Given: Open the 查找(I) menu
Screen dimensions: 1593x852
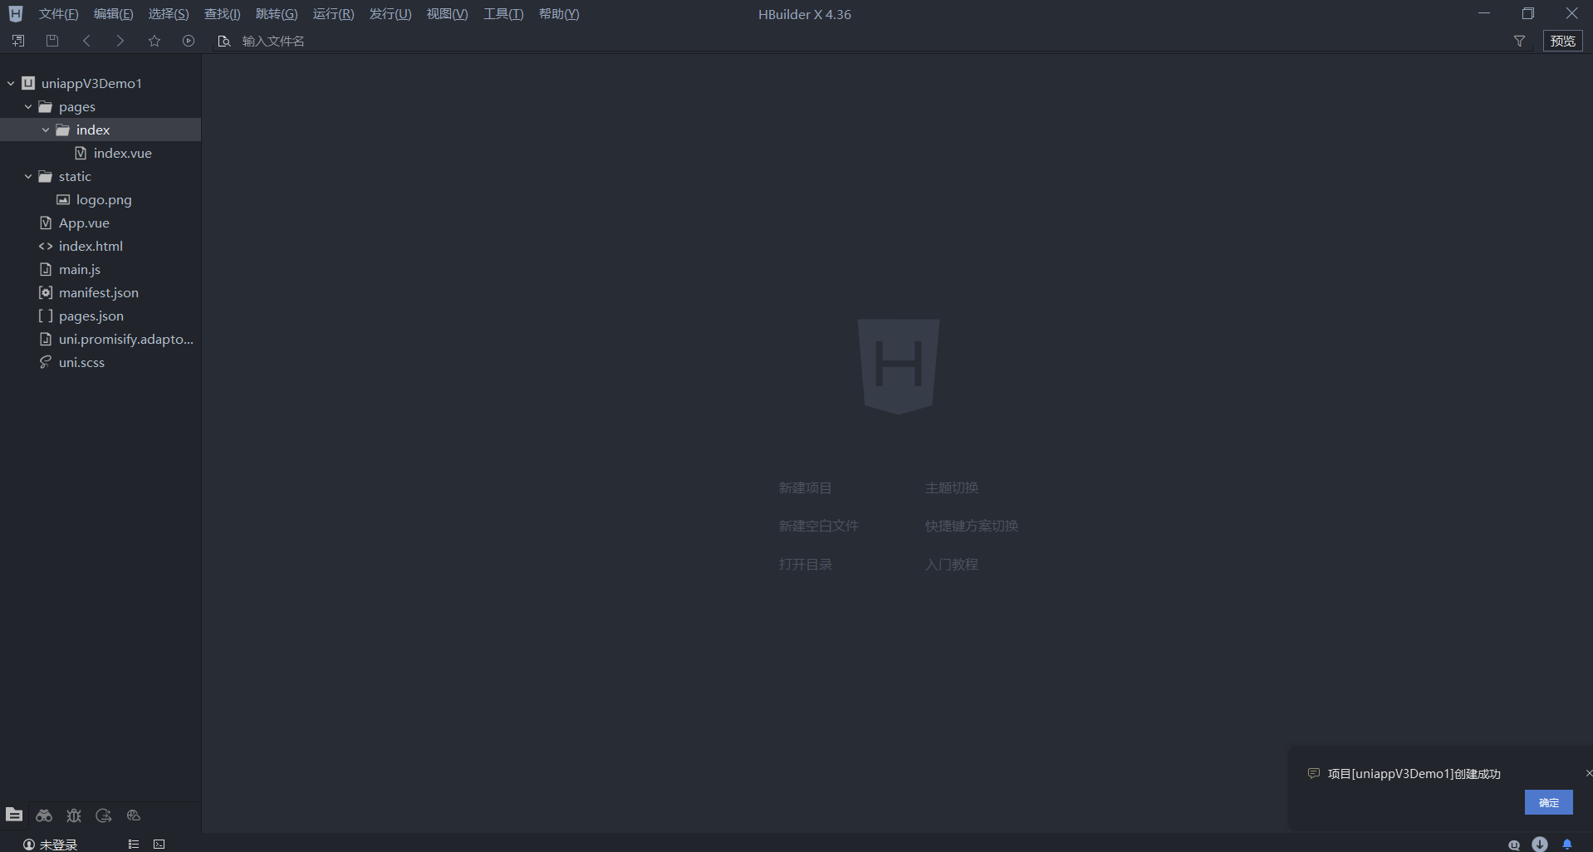Looking at the screenshot, I should click(223, 14).
